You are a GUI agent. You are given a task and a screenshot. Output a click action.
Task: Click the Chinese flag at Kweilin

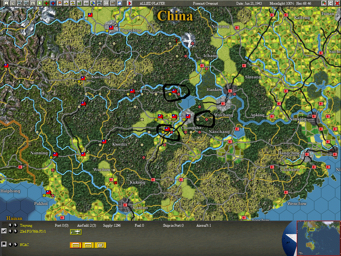click(x=104, y=141)
